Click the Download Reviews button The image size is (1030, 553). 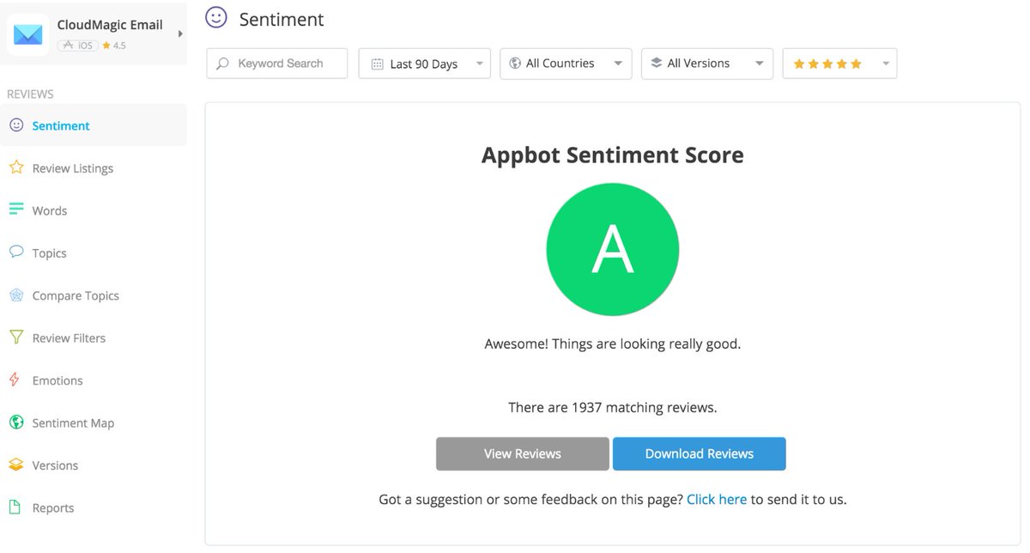click(700, 453)
